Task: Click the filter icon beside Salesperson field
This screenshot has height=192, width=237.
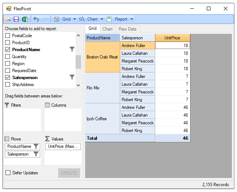Action: [72, 77]
